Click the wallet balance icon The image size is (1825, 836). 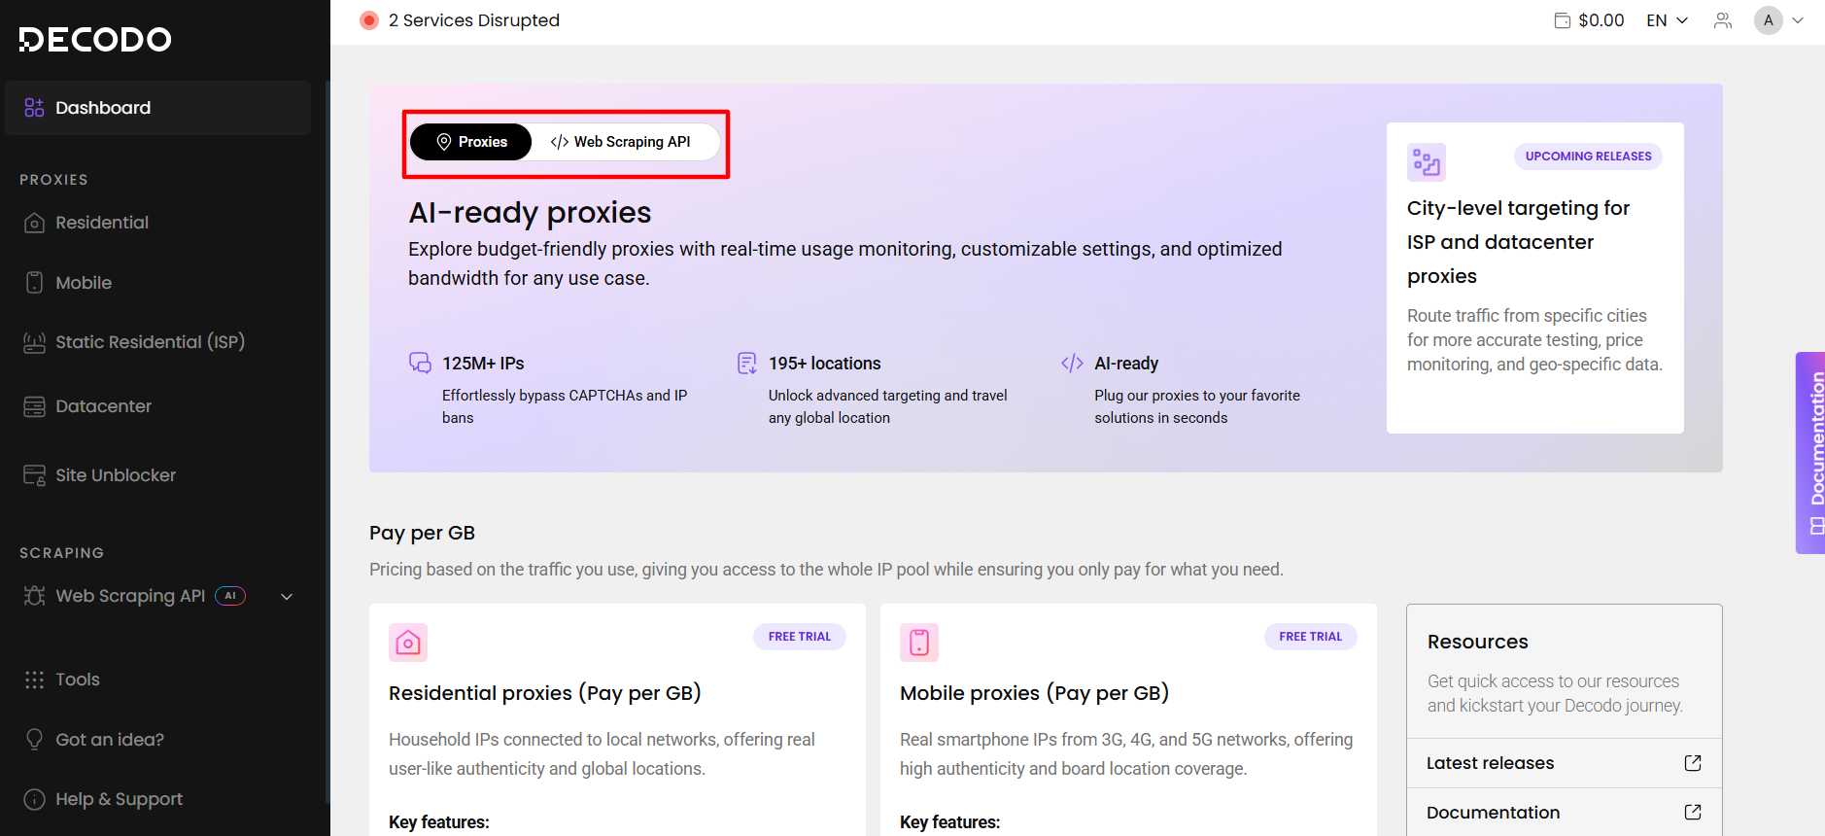point(1563,20)
